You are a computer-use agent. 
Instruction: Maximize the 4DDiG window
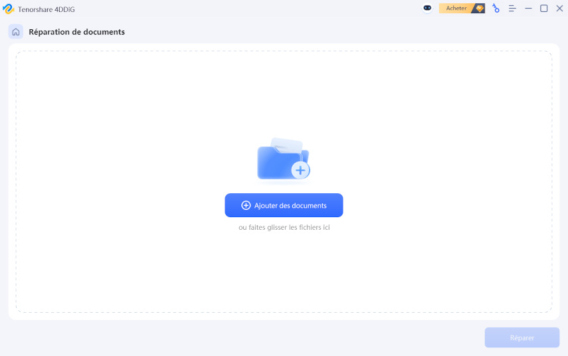[x=543, y=9]
